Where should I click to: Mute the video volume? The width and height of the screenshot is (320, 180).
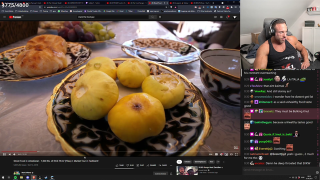[14, 154]
